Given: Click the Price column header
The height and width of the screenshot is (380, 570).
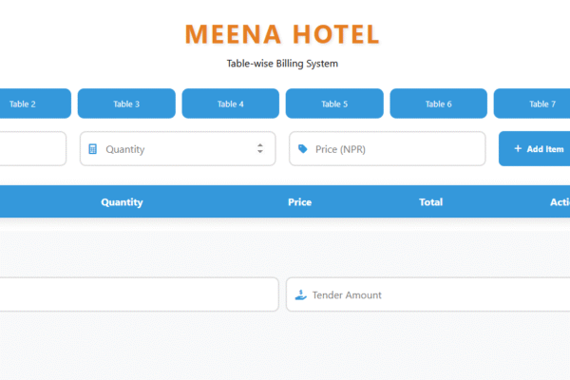Looking at the screenshot, I should pos(299,201).
